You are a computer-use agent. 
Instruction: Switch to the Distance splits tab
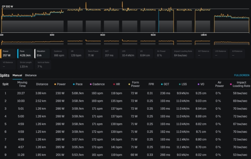[x=30, y=75]
